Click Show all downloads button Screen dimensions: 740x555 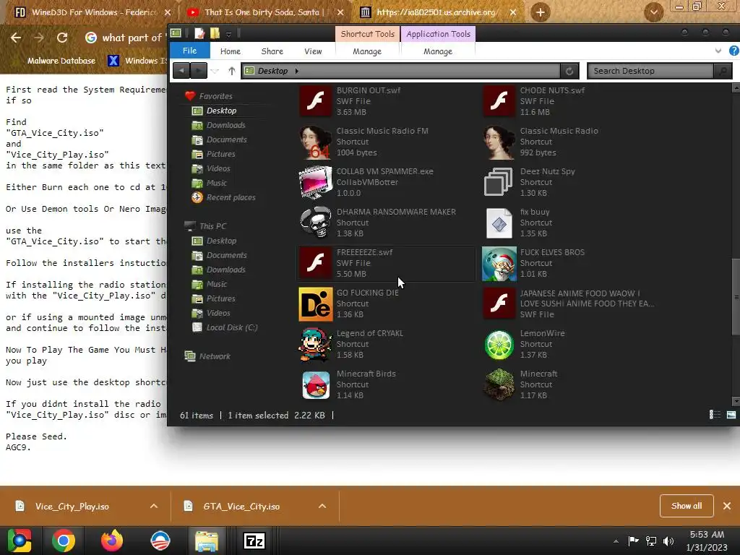click(x=687, y=505)
